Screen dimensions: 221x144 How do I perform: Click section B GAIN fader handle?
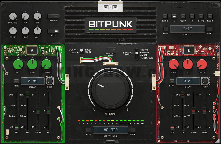[x=194, y=111]
